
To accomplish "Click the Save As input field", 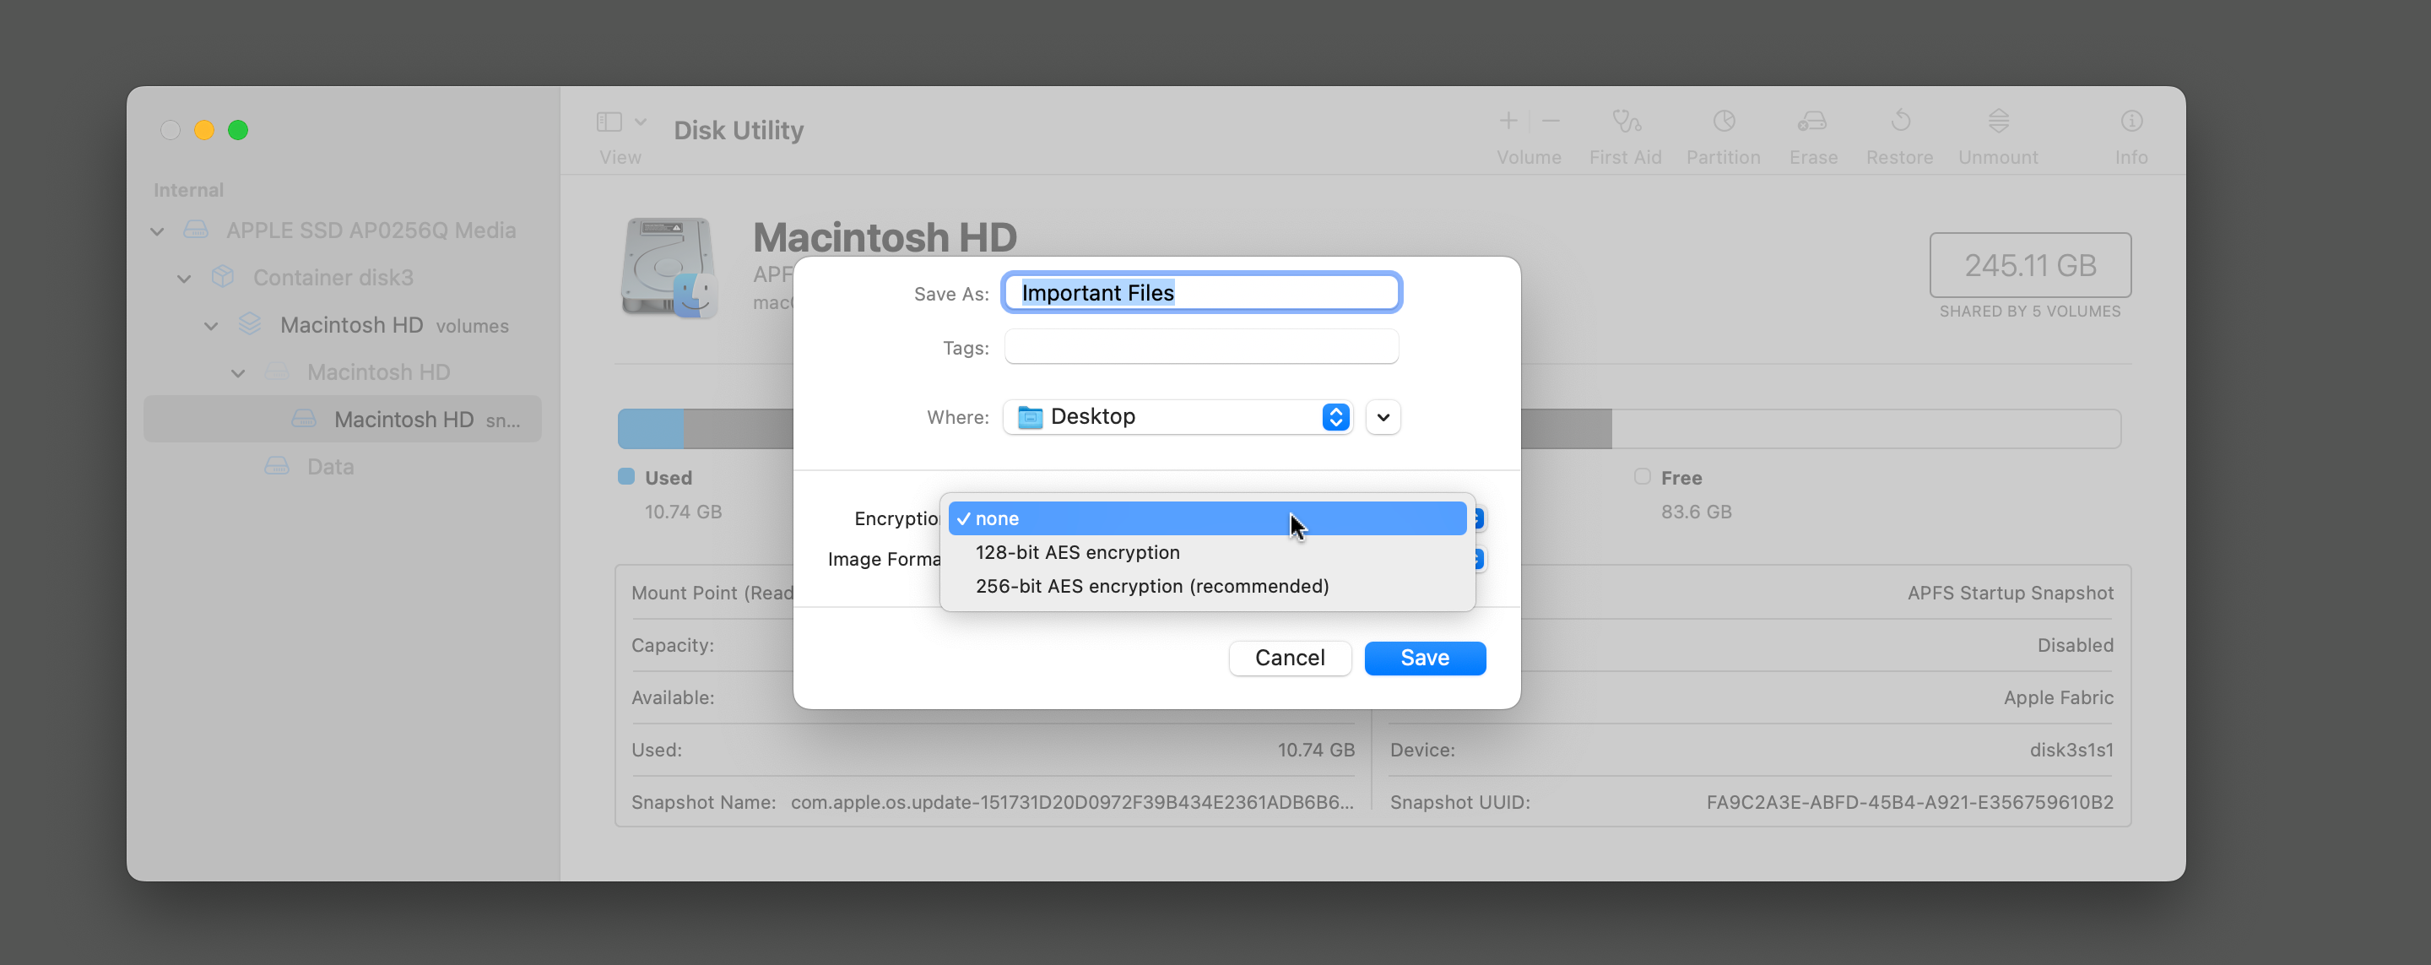I will (1201, 290).
